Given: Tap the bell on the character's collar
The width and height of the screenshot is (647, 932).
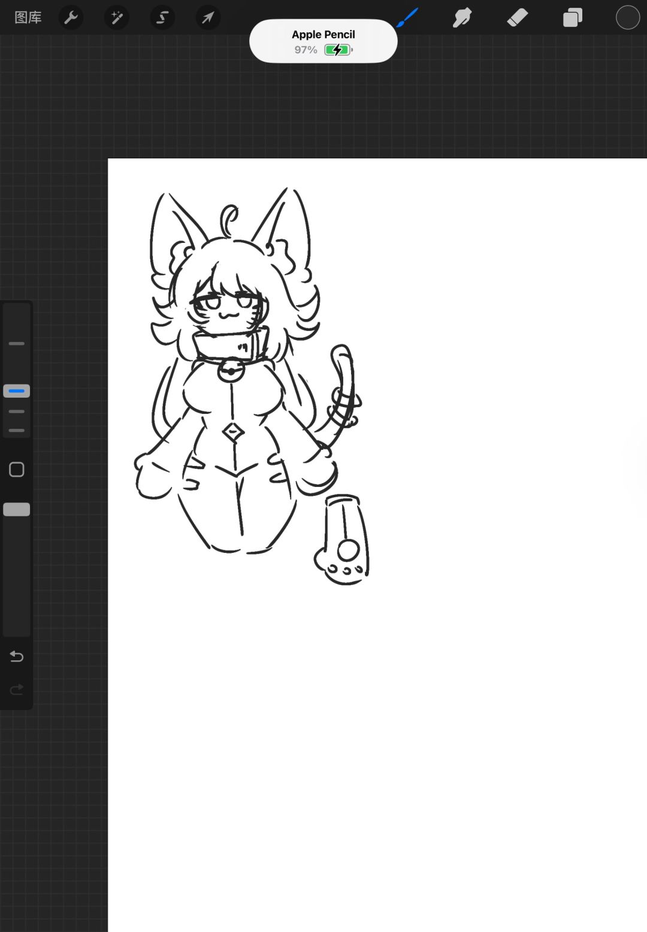Looking at the screenshot, I should tap(231, 370).
